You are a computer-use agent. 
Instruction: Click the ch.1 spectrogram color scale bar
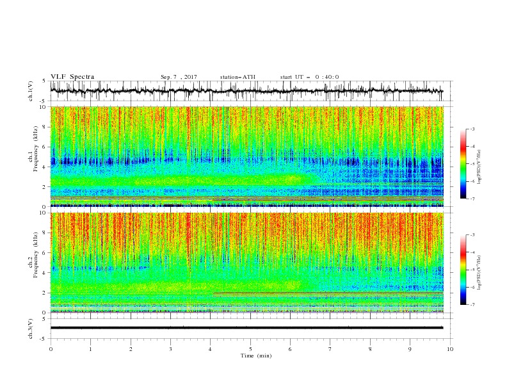pyautogui.click(x=463, y=163)
